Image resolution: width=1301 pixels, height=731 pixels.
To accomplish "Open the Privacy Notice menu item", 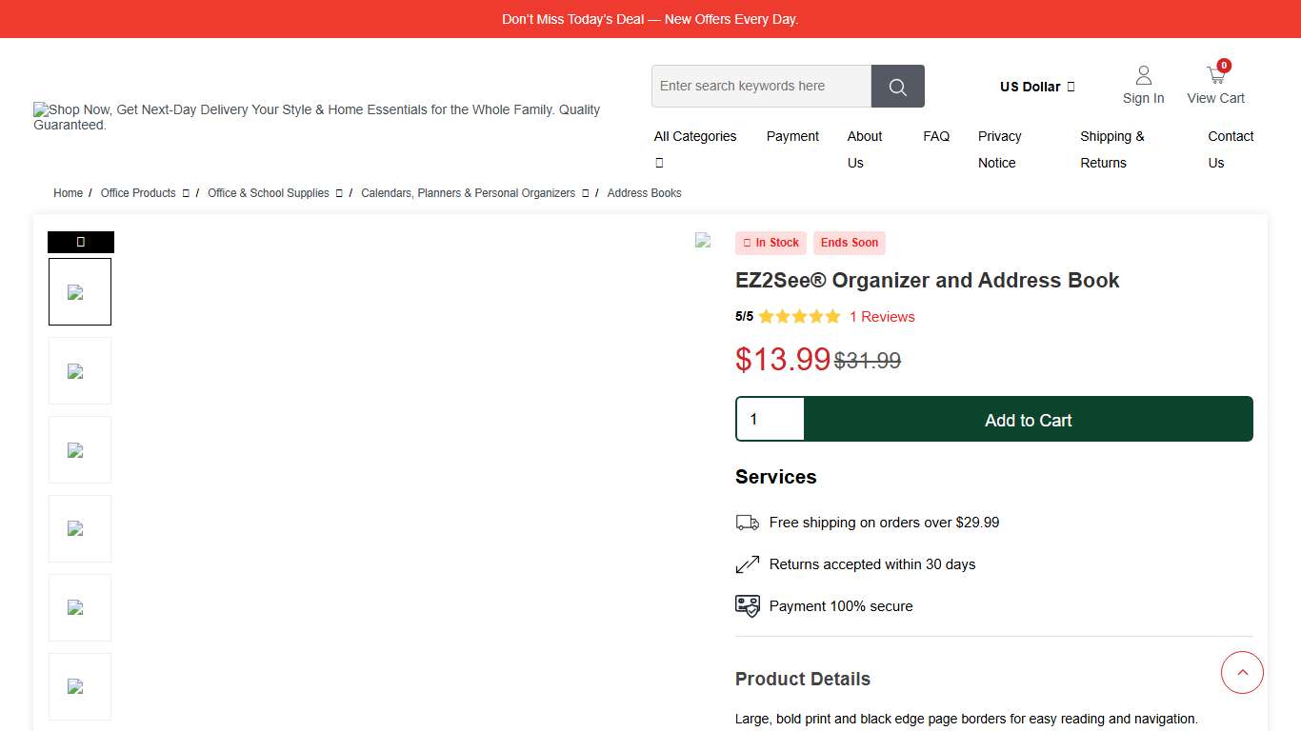I will 999,149.
